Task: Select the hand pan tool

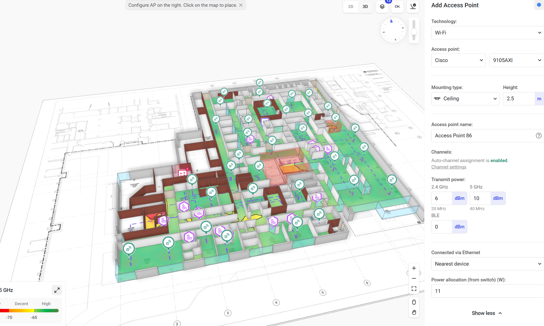Action: 414,312
